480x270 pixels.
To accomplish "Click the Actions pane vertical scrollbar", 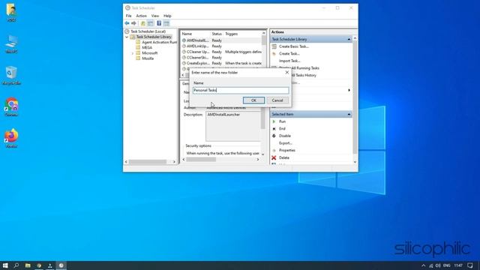I will click(x=355, y=100).
